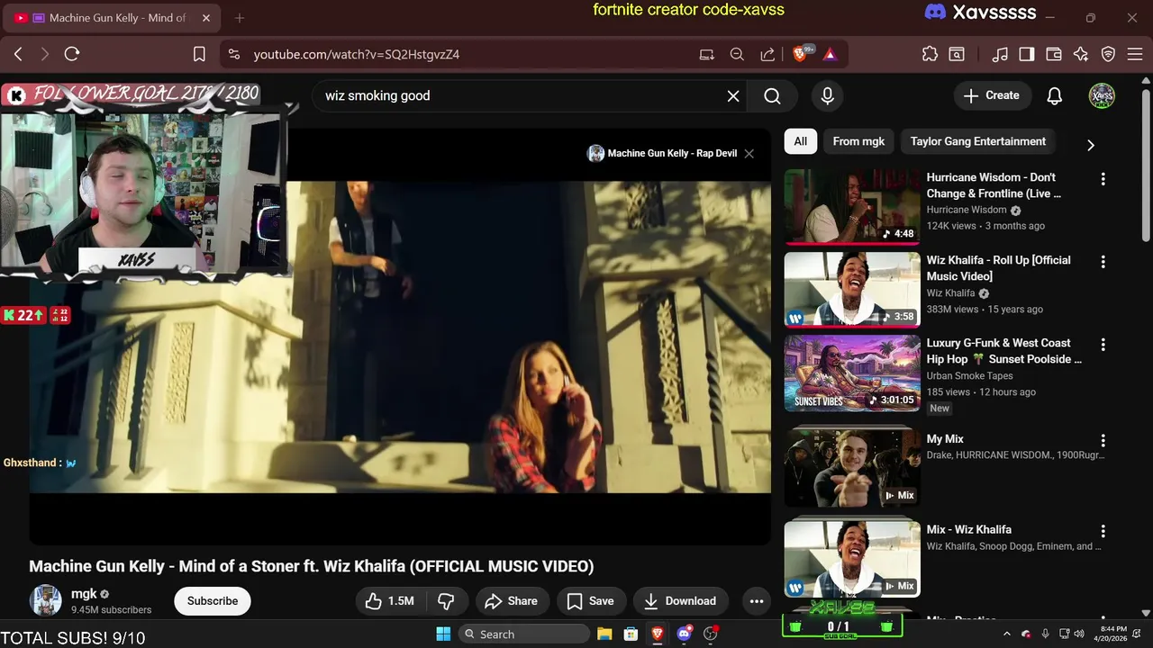Open Microsoft Store from the taskbar
1153x648 pixels.
coord(631,634)
